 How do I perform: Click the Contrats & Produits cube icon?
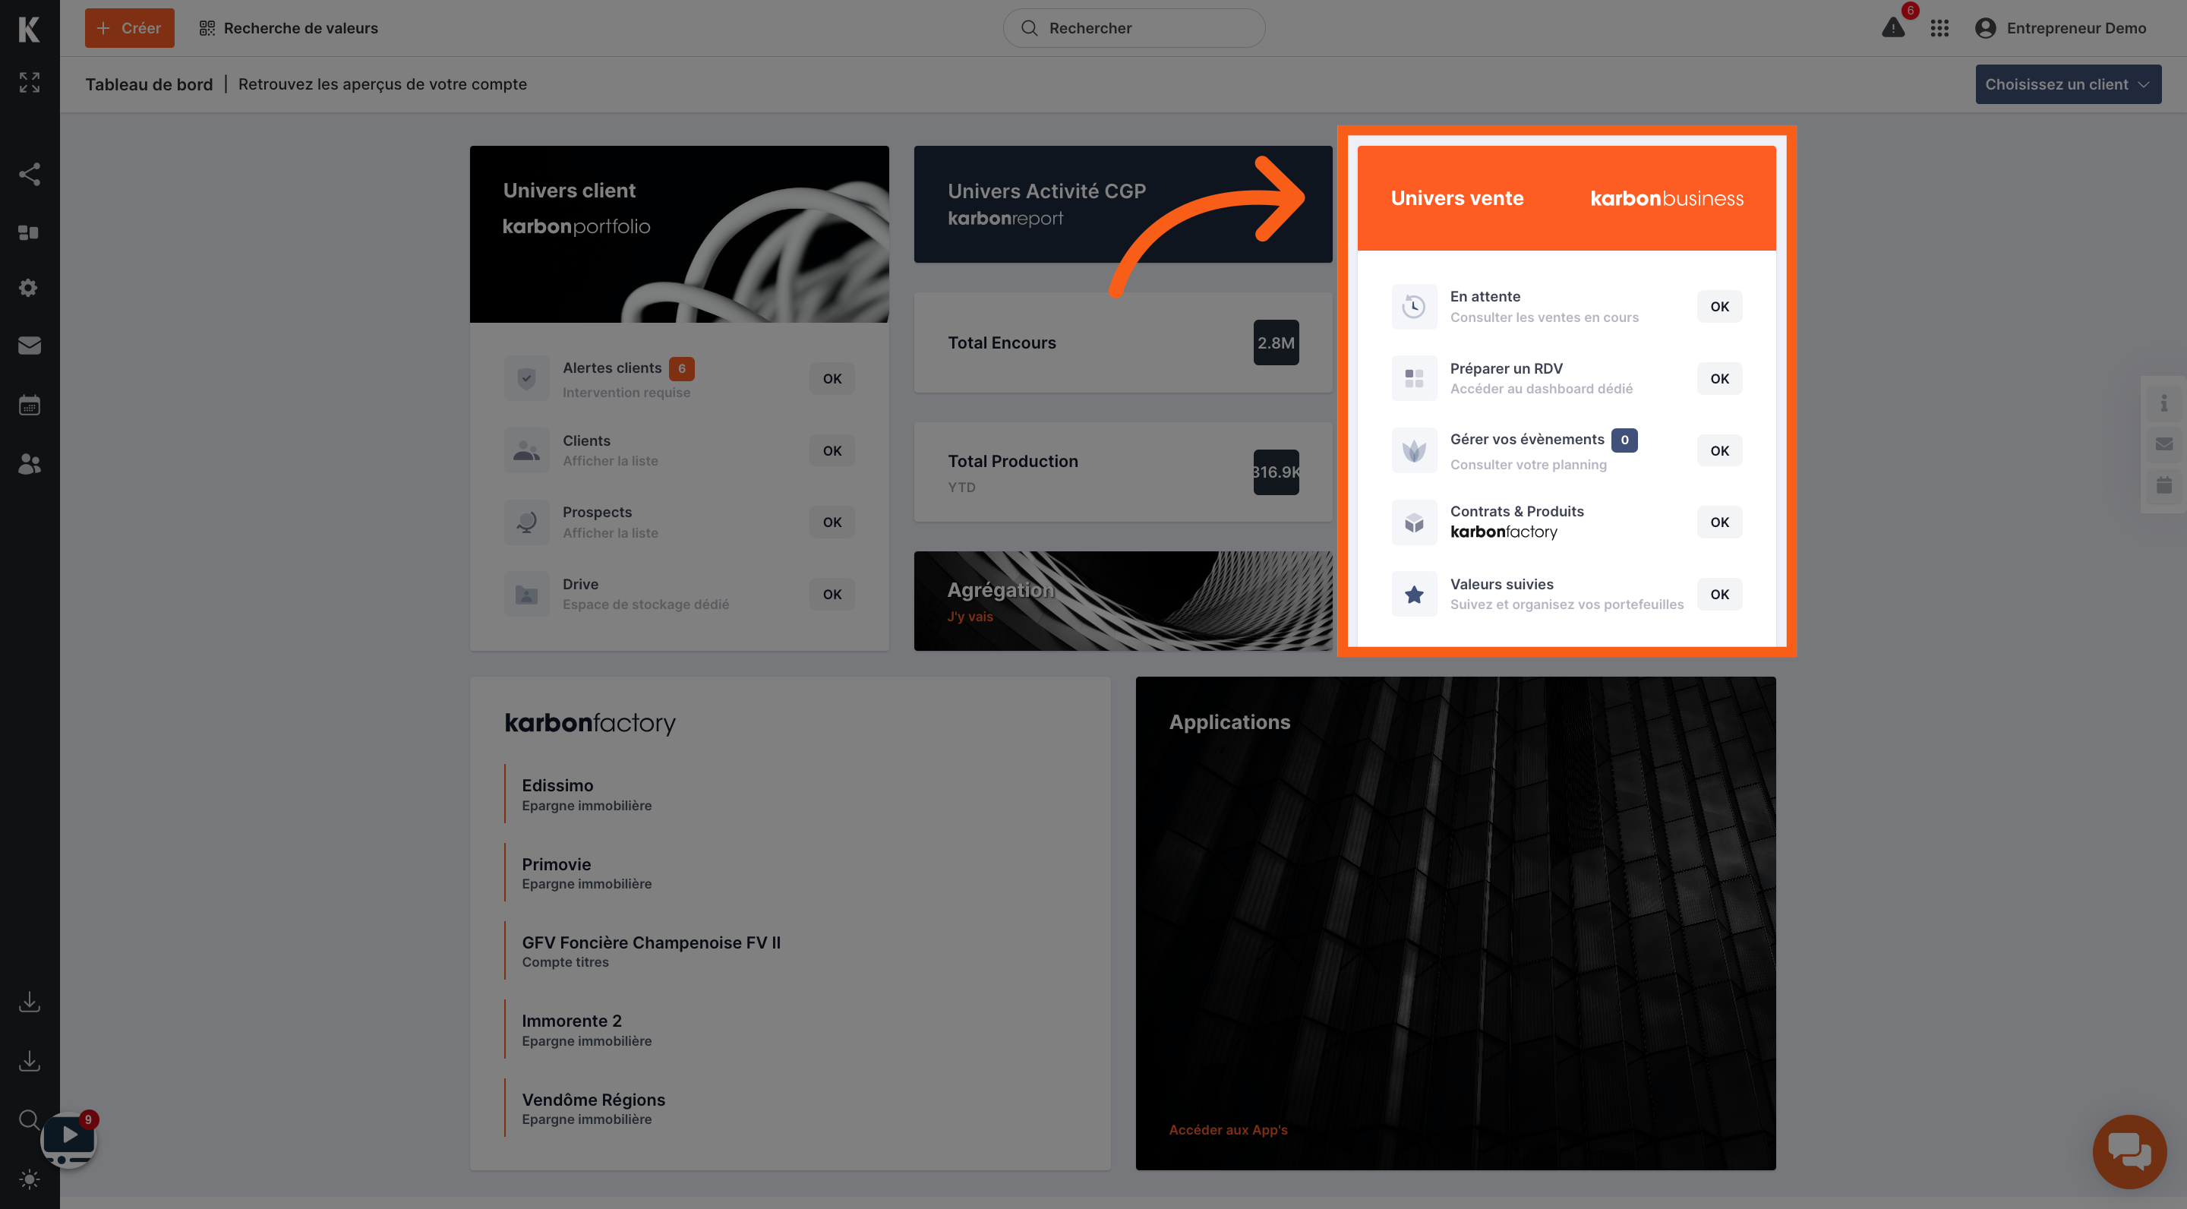(x=1413, y=522)
